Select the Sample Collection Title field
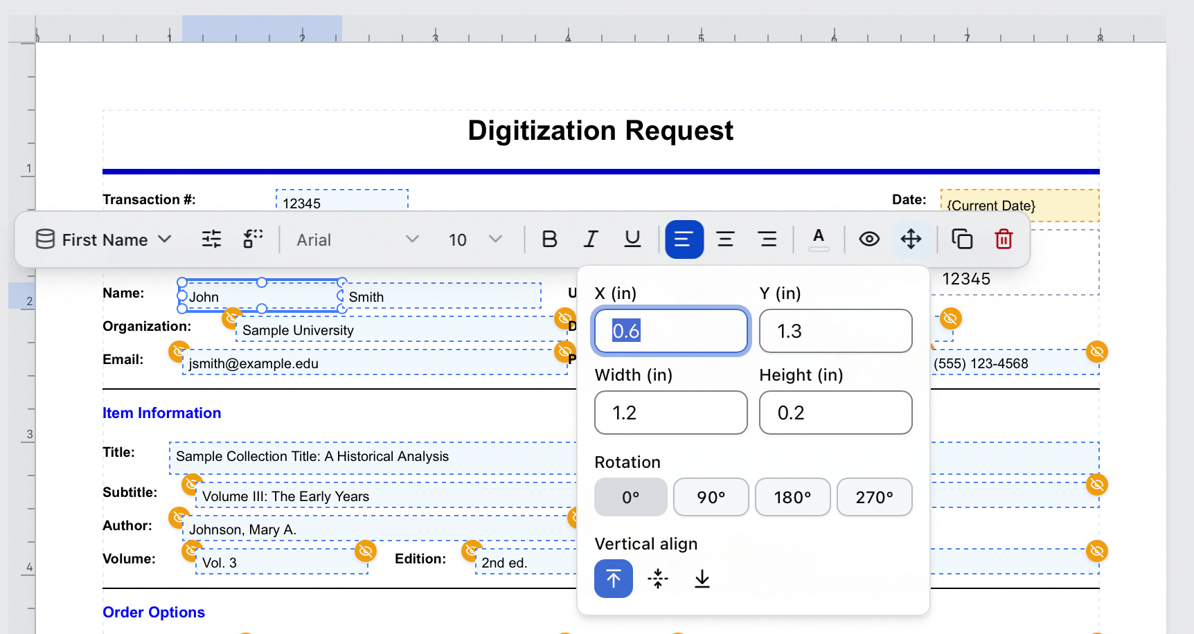 (373, 458)
